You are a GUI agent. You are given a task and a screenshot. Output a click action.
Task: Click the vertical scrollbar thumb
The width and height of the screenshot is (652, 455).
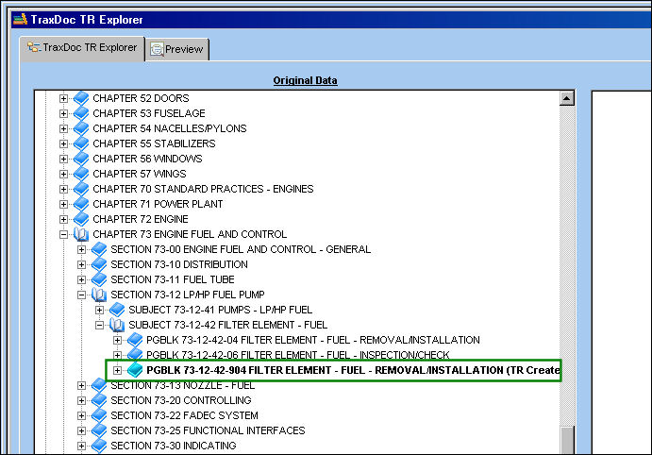pos(567,441)
